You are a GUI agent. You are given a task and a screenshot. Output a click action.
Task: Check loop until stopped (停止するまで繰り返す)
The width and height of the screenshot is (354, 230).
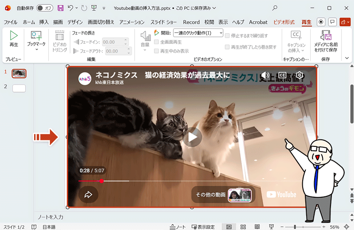point(227,35)
